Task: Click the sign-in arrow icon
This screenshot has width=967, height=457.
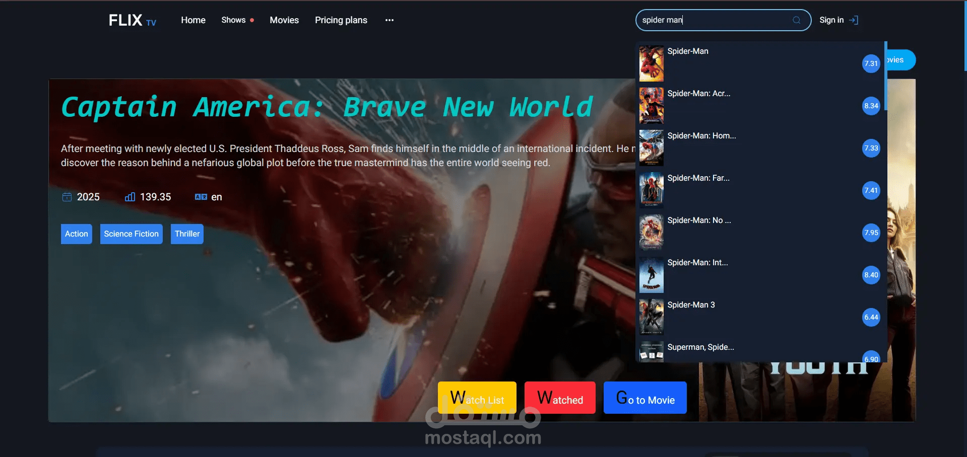Action: click(854, 20)
